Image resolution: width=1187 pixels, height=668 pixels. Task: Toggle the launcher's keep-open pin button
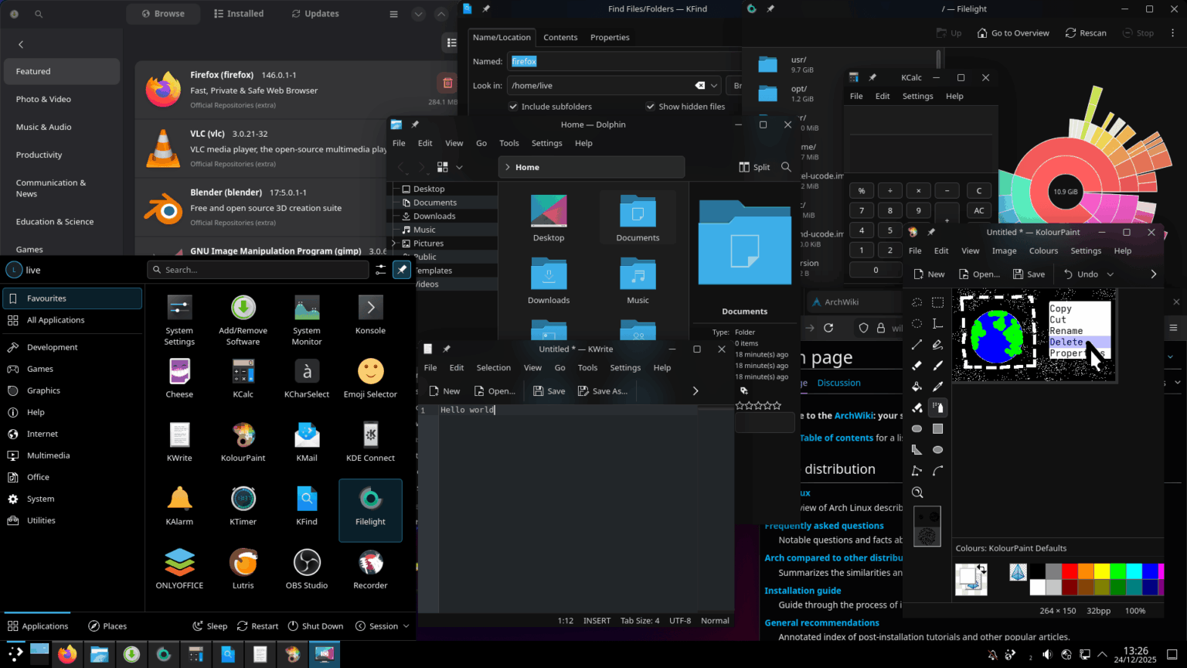point(402,270)
